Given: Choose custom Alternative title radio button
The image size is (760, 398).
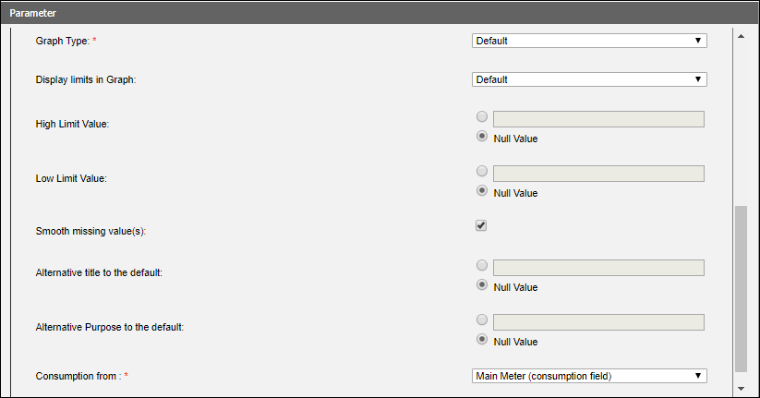Looking at the screenshot, I should click(481, 267).
